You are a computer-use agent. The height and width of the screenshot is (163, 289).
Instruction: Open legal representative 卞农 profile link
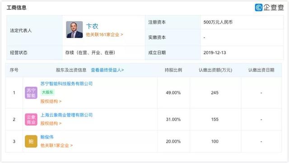pyautogui.click(x=92, y=26)
